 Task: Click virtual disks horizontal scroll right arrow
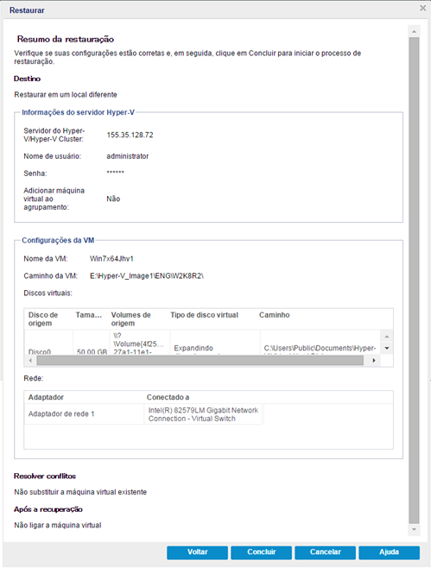tap(374, 361)
